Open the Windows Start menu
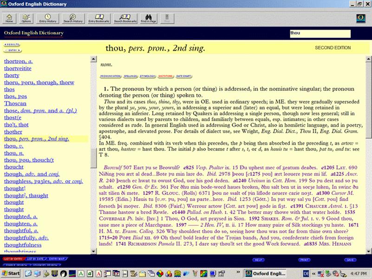The width and height of the screenshot is (372, 279). tap(11, 273)
